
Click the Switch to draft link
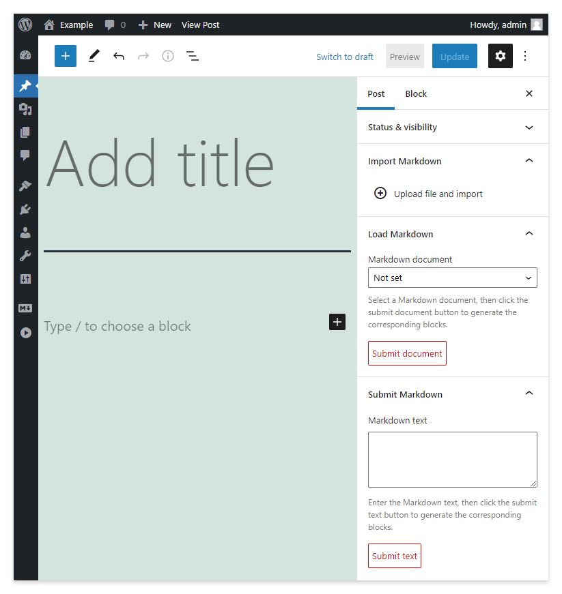345,57
